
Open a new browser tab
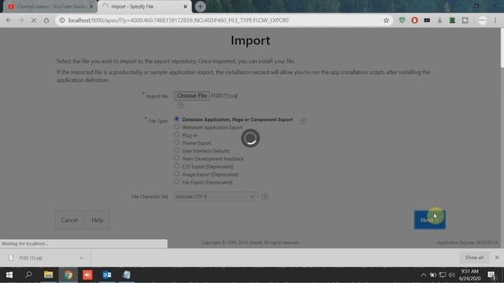tap(200, 6)
